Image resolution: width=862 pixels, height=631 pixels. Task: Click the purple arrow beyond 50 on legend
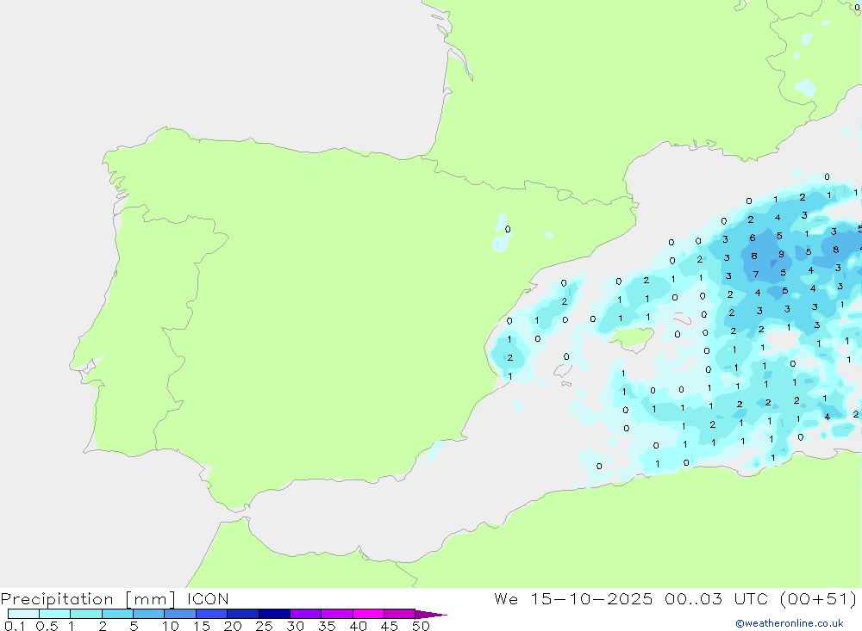click(430, 615)
